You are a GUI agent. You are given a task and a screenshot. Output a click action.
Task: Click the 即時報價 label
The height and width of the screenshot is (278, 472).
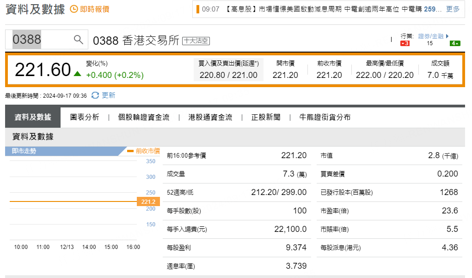(94, 9)
